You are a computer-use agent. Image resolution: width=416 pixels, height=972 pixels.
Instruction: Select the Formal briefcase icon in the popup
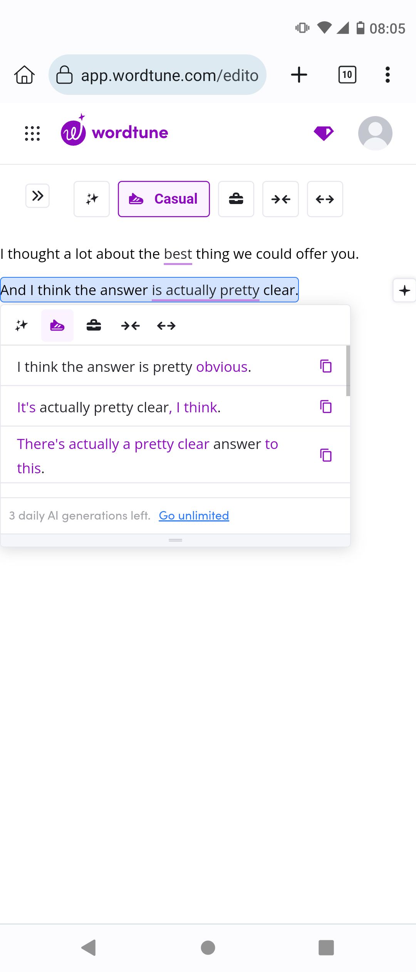point(94,325)
